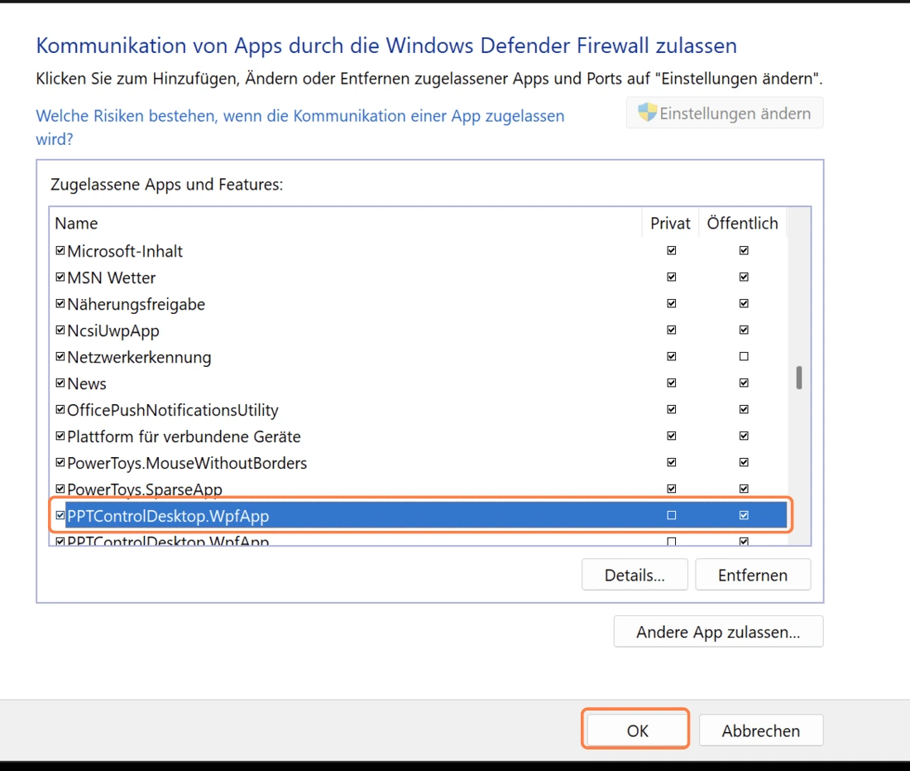Toggle Öffentlich checkbox for PowerToys.MouseWithoutBorders
910x771 pixels.
[744, 462]
